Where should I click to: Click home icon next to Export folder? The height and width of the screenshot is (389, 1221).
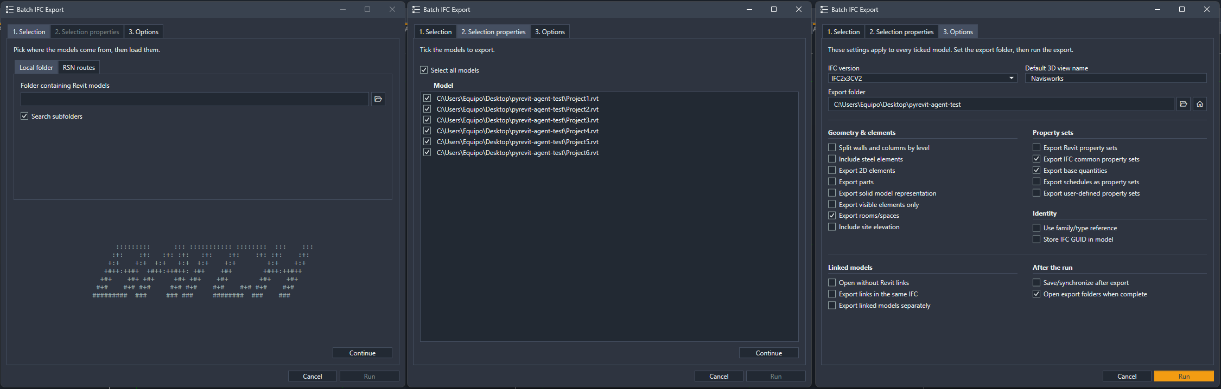(1200, 104)
